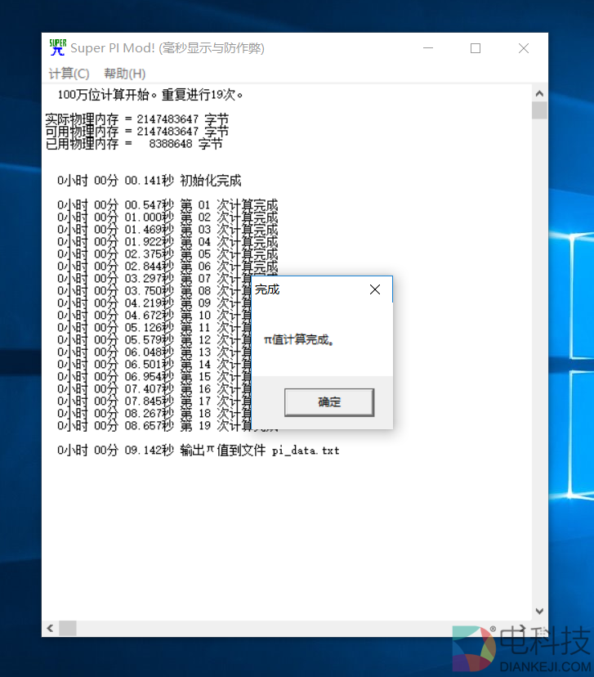Close the Super PI Mod window
The width and height of the screenshot is (594, 677).
tap(524, 48)
